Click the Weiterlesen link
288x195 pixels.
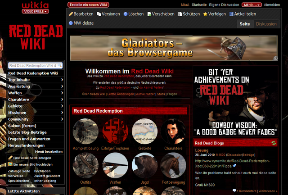(268, 191)
